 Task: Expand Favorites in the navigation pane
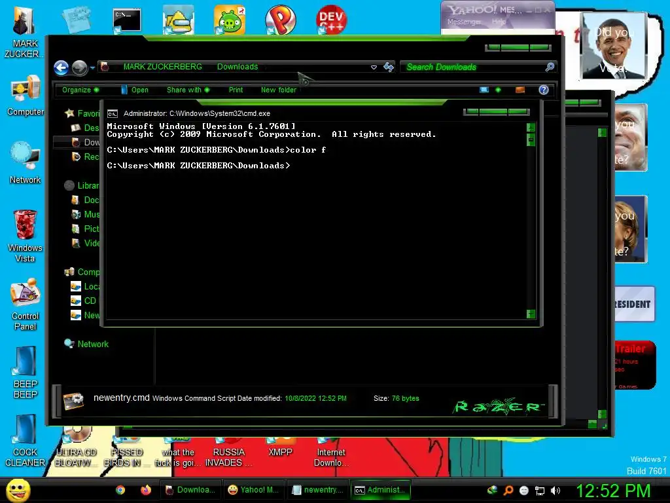[82, 113]
